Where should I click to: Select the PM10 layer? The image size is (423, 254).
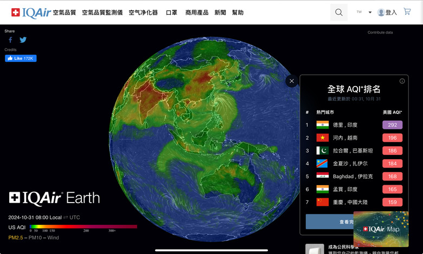(35, 238)
